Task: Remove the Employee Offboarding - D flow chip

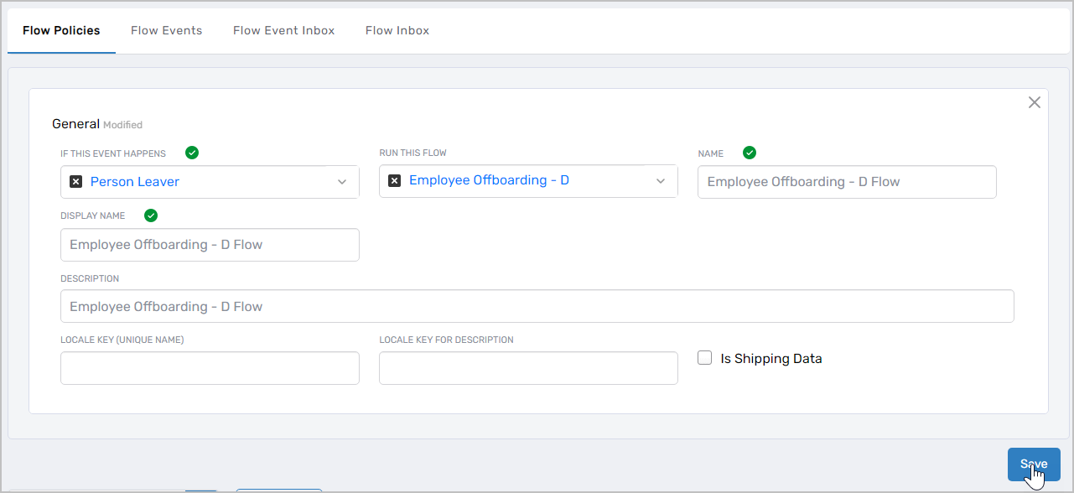Action: click(x=394, y=179)
